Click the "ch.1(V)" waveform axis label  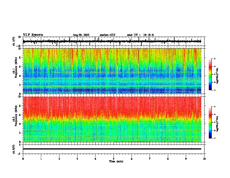[x=14, y=41]
